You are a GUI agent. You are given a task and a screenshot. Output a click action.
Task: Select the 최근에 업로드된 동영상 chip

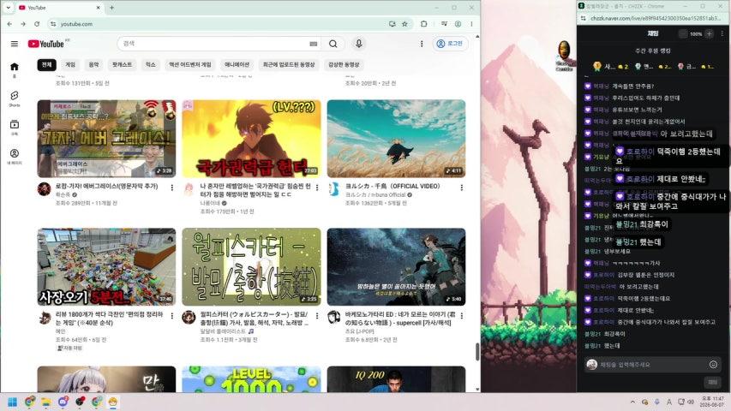point(289,65)
